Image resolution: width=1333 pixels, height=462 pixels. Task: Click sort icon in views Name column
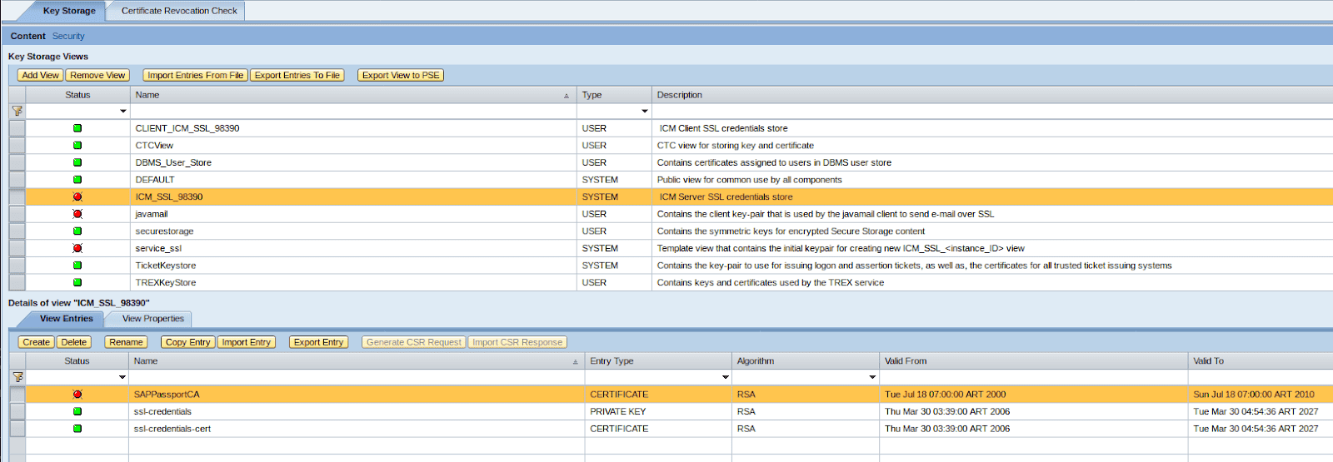[567, 96]
